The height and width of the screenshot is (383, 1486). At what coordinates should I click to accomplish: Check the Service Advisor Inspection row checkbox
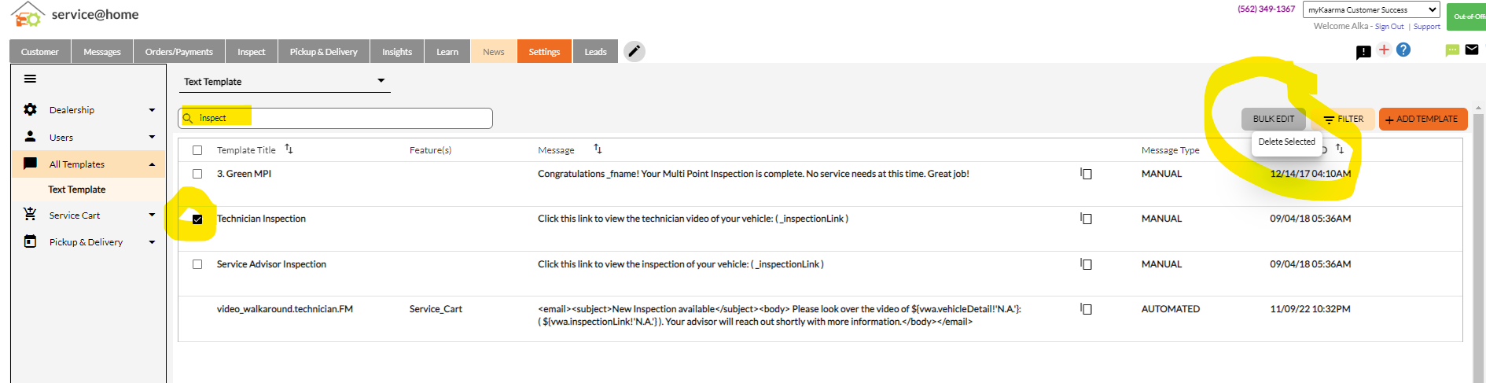pos(197,264)
